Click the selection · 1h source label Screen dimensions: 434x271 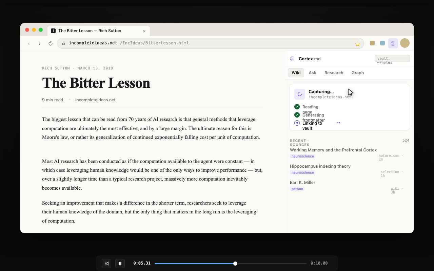tap(392, 174)
